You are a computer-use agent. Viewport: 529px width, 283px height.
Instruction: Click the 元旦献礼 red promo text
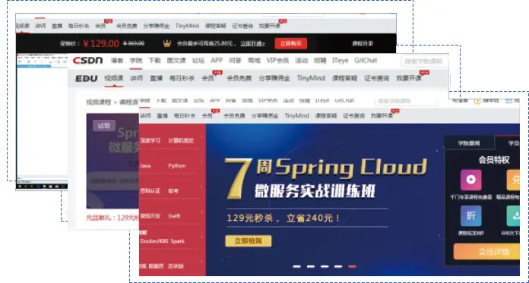tap(112, 218)
